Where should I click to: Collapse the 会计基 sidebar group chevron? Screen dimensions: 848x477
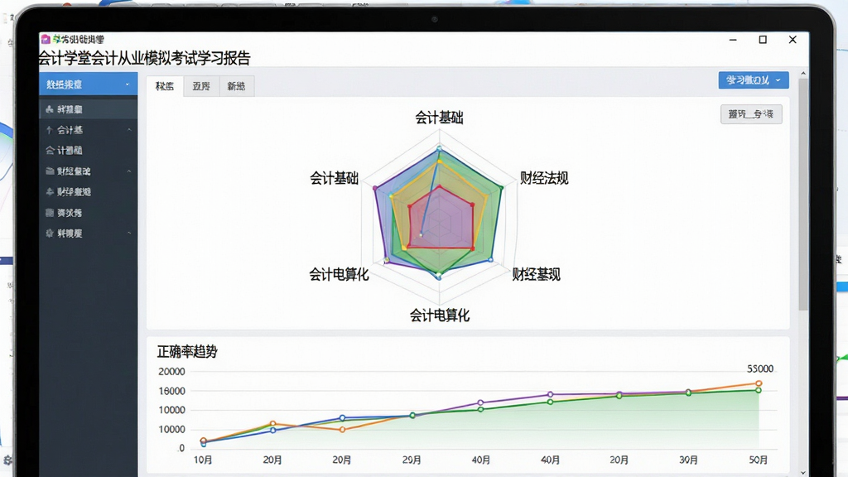click(129, 130)
